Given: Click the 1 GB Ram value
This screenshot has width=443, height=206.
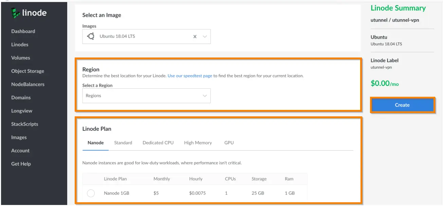Looking at the screenshot, I should coord(290,193).
